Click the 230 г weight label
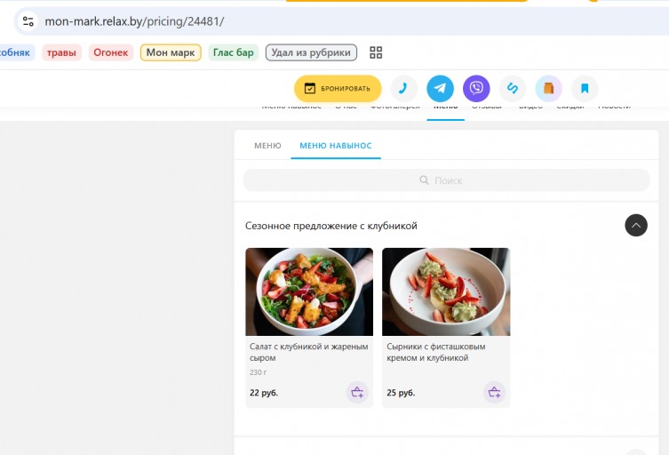This screenshot has width=669, height=455. click(x=259, y=372)
